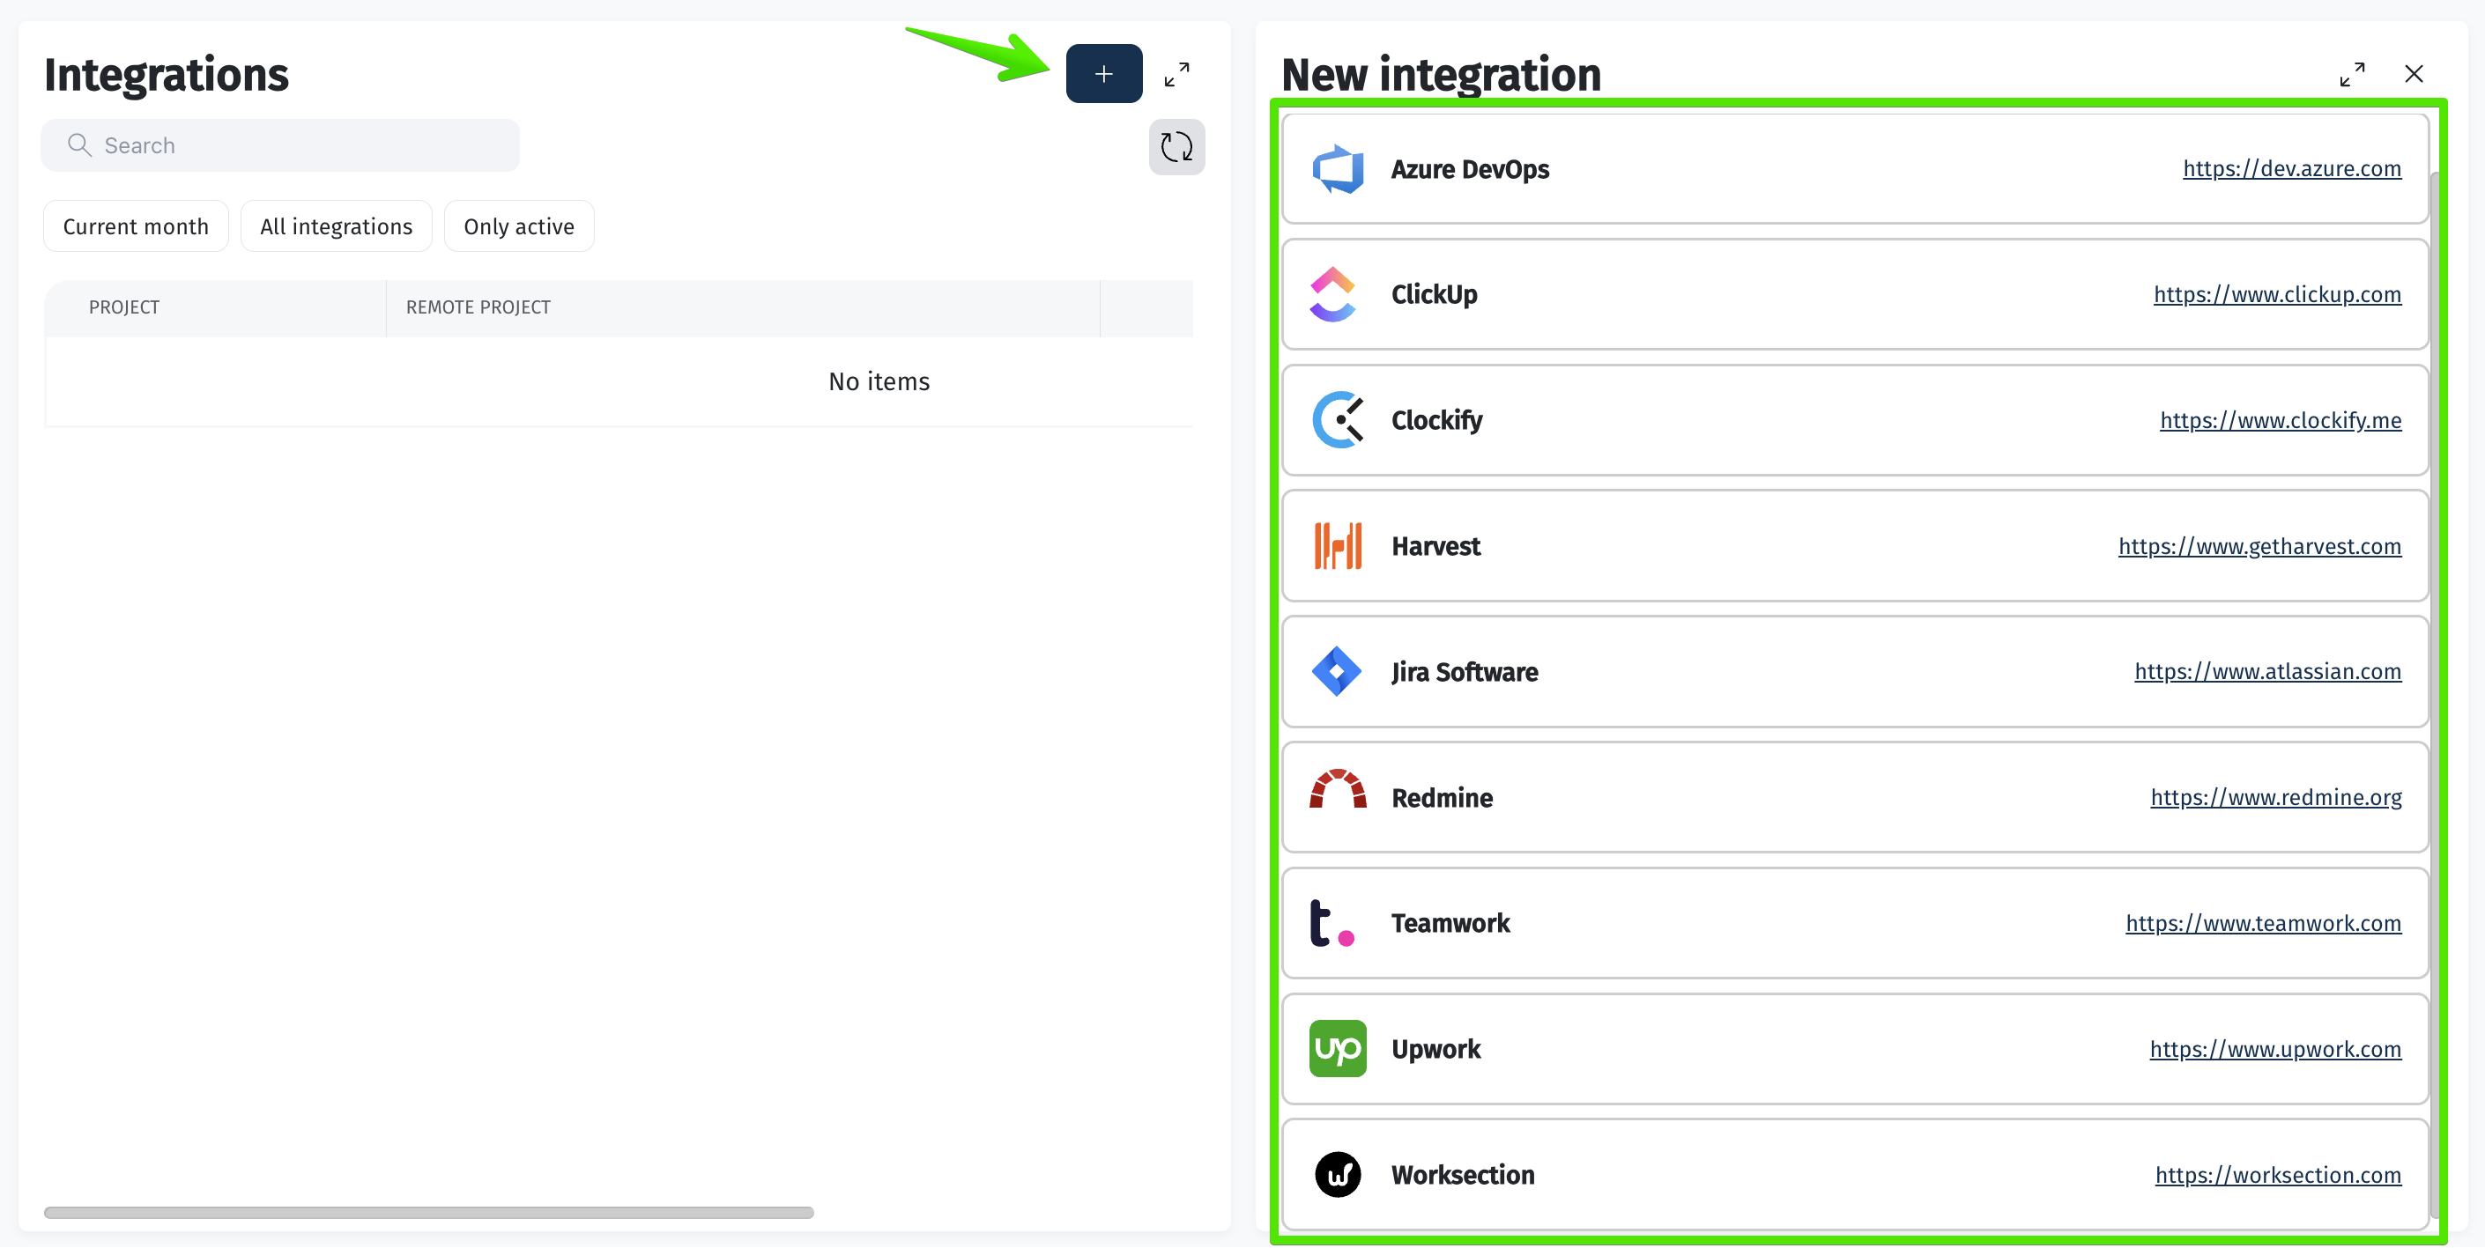
Task: Refresh the integrations list
Action: 1176,146
